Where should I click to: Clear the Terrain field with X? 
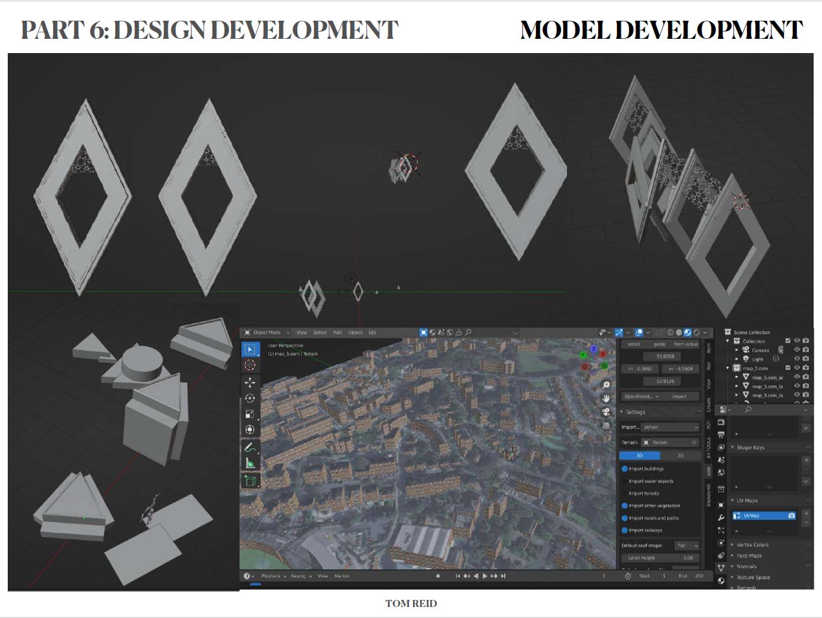[x=694, y=443]
